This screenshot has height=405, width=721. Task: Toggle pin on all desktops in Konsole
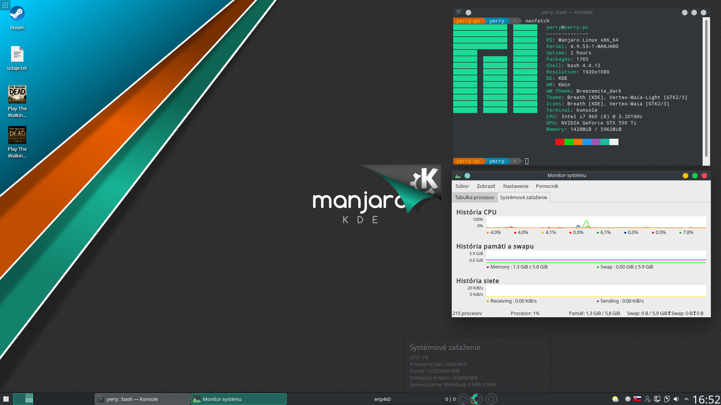468,12
